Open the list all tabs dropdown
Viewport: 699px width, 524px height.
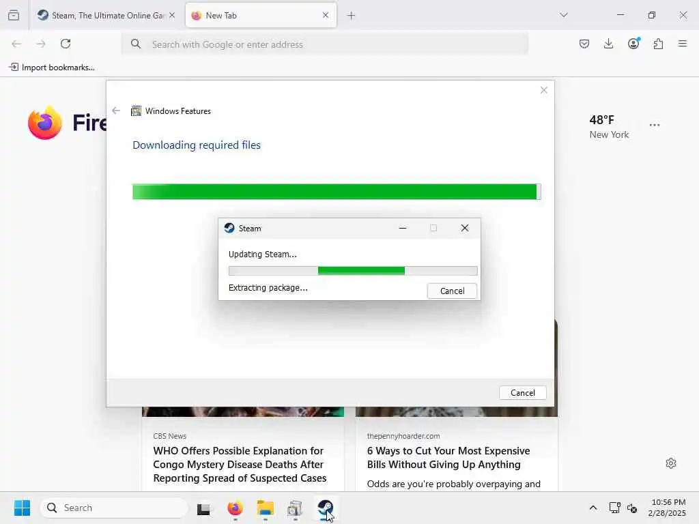tap(563, 15)
